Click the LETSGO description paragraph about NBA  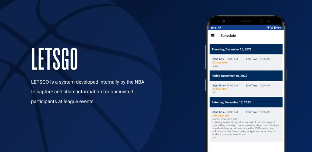pyautogui.click(x=87, y=92)
